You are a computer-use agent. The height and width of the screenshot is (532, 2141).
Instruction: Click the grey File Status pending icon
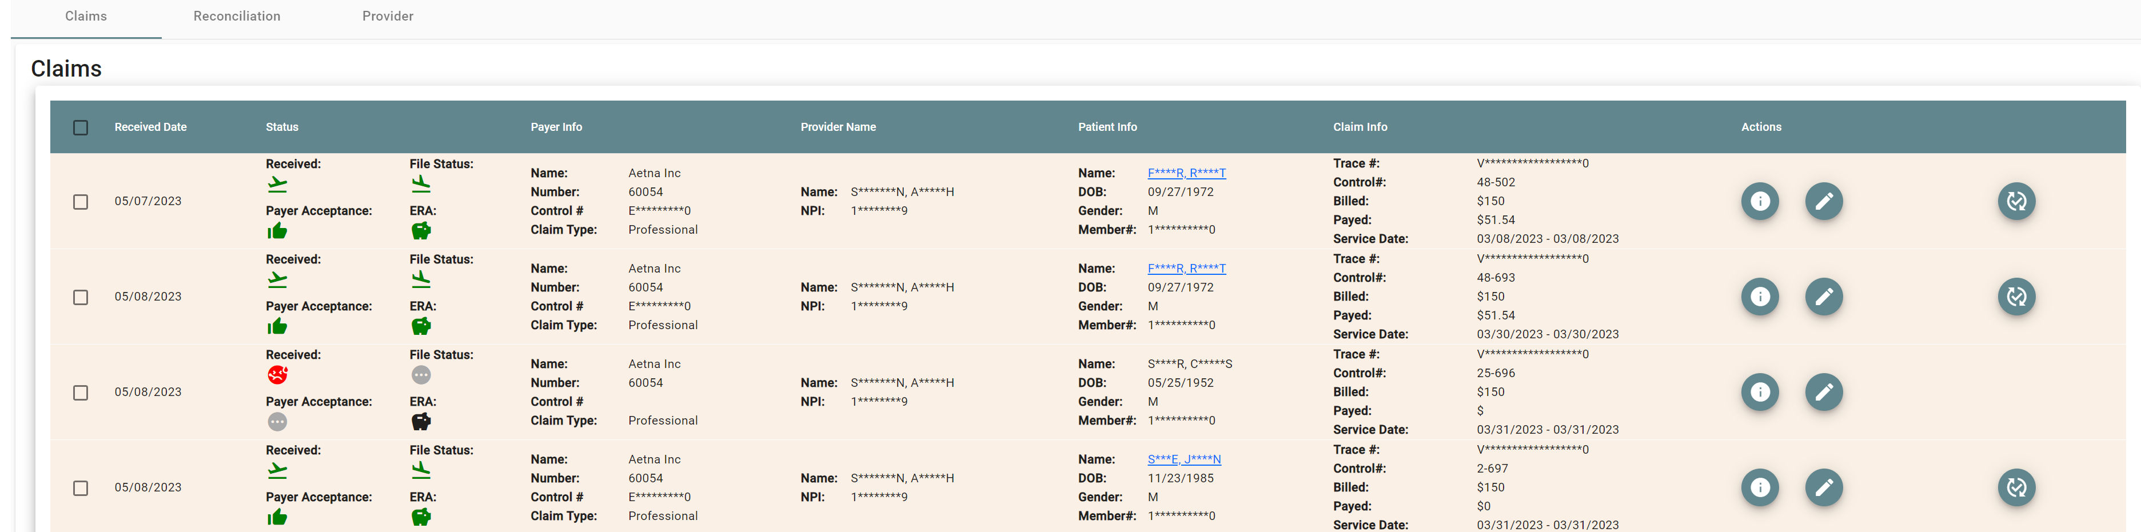[421, 375]
